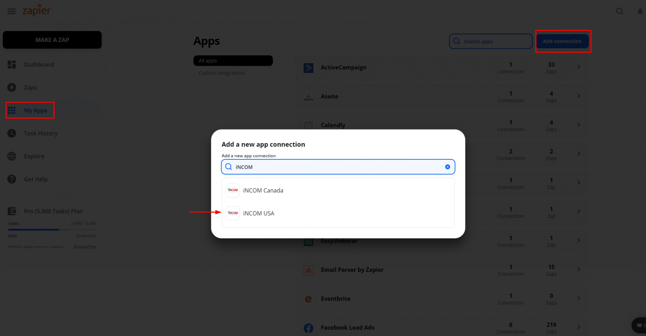Click the Eventbrite app icon
Screen dimensions: 646x336
point(308,299)
